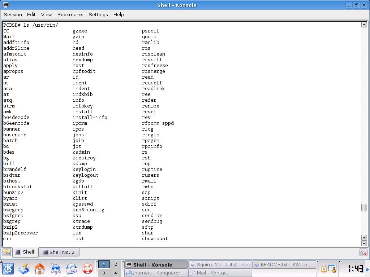This screenshot has width=370, height=277.
Task: Click the 'bzip2recover' entry in terminal output
Action: click(21, 233)
